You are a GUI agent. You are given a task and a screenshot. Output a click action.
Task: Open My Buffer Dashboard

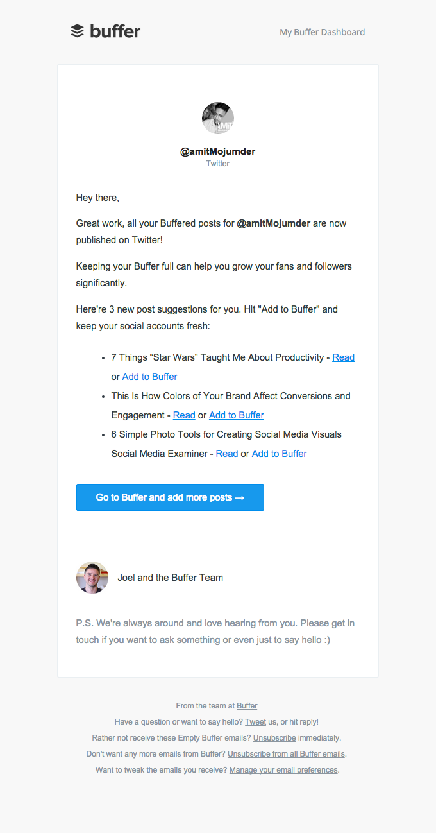click(322, 32)
